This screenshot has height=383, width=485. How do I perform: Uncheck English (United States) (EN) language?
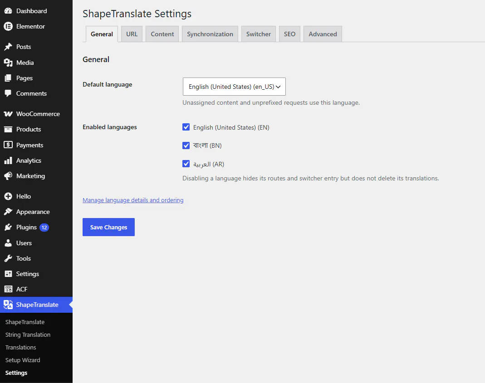coord(186,127)
